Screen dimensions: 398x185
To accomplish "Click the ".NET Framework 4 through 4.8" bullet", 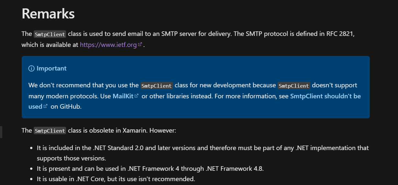I will pyautogui.click(x=150, y=169).
